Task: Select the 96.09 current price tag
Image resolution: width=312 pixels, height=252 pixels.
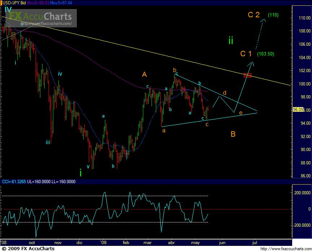Action: [297, 110]
